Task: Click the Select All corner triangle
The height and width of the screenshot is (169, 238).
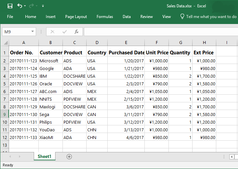Action: tap(6, 43)
